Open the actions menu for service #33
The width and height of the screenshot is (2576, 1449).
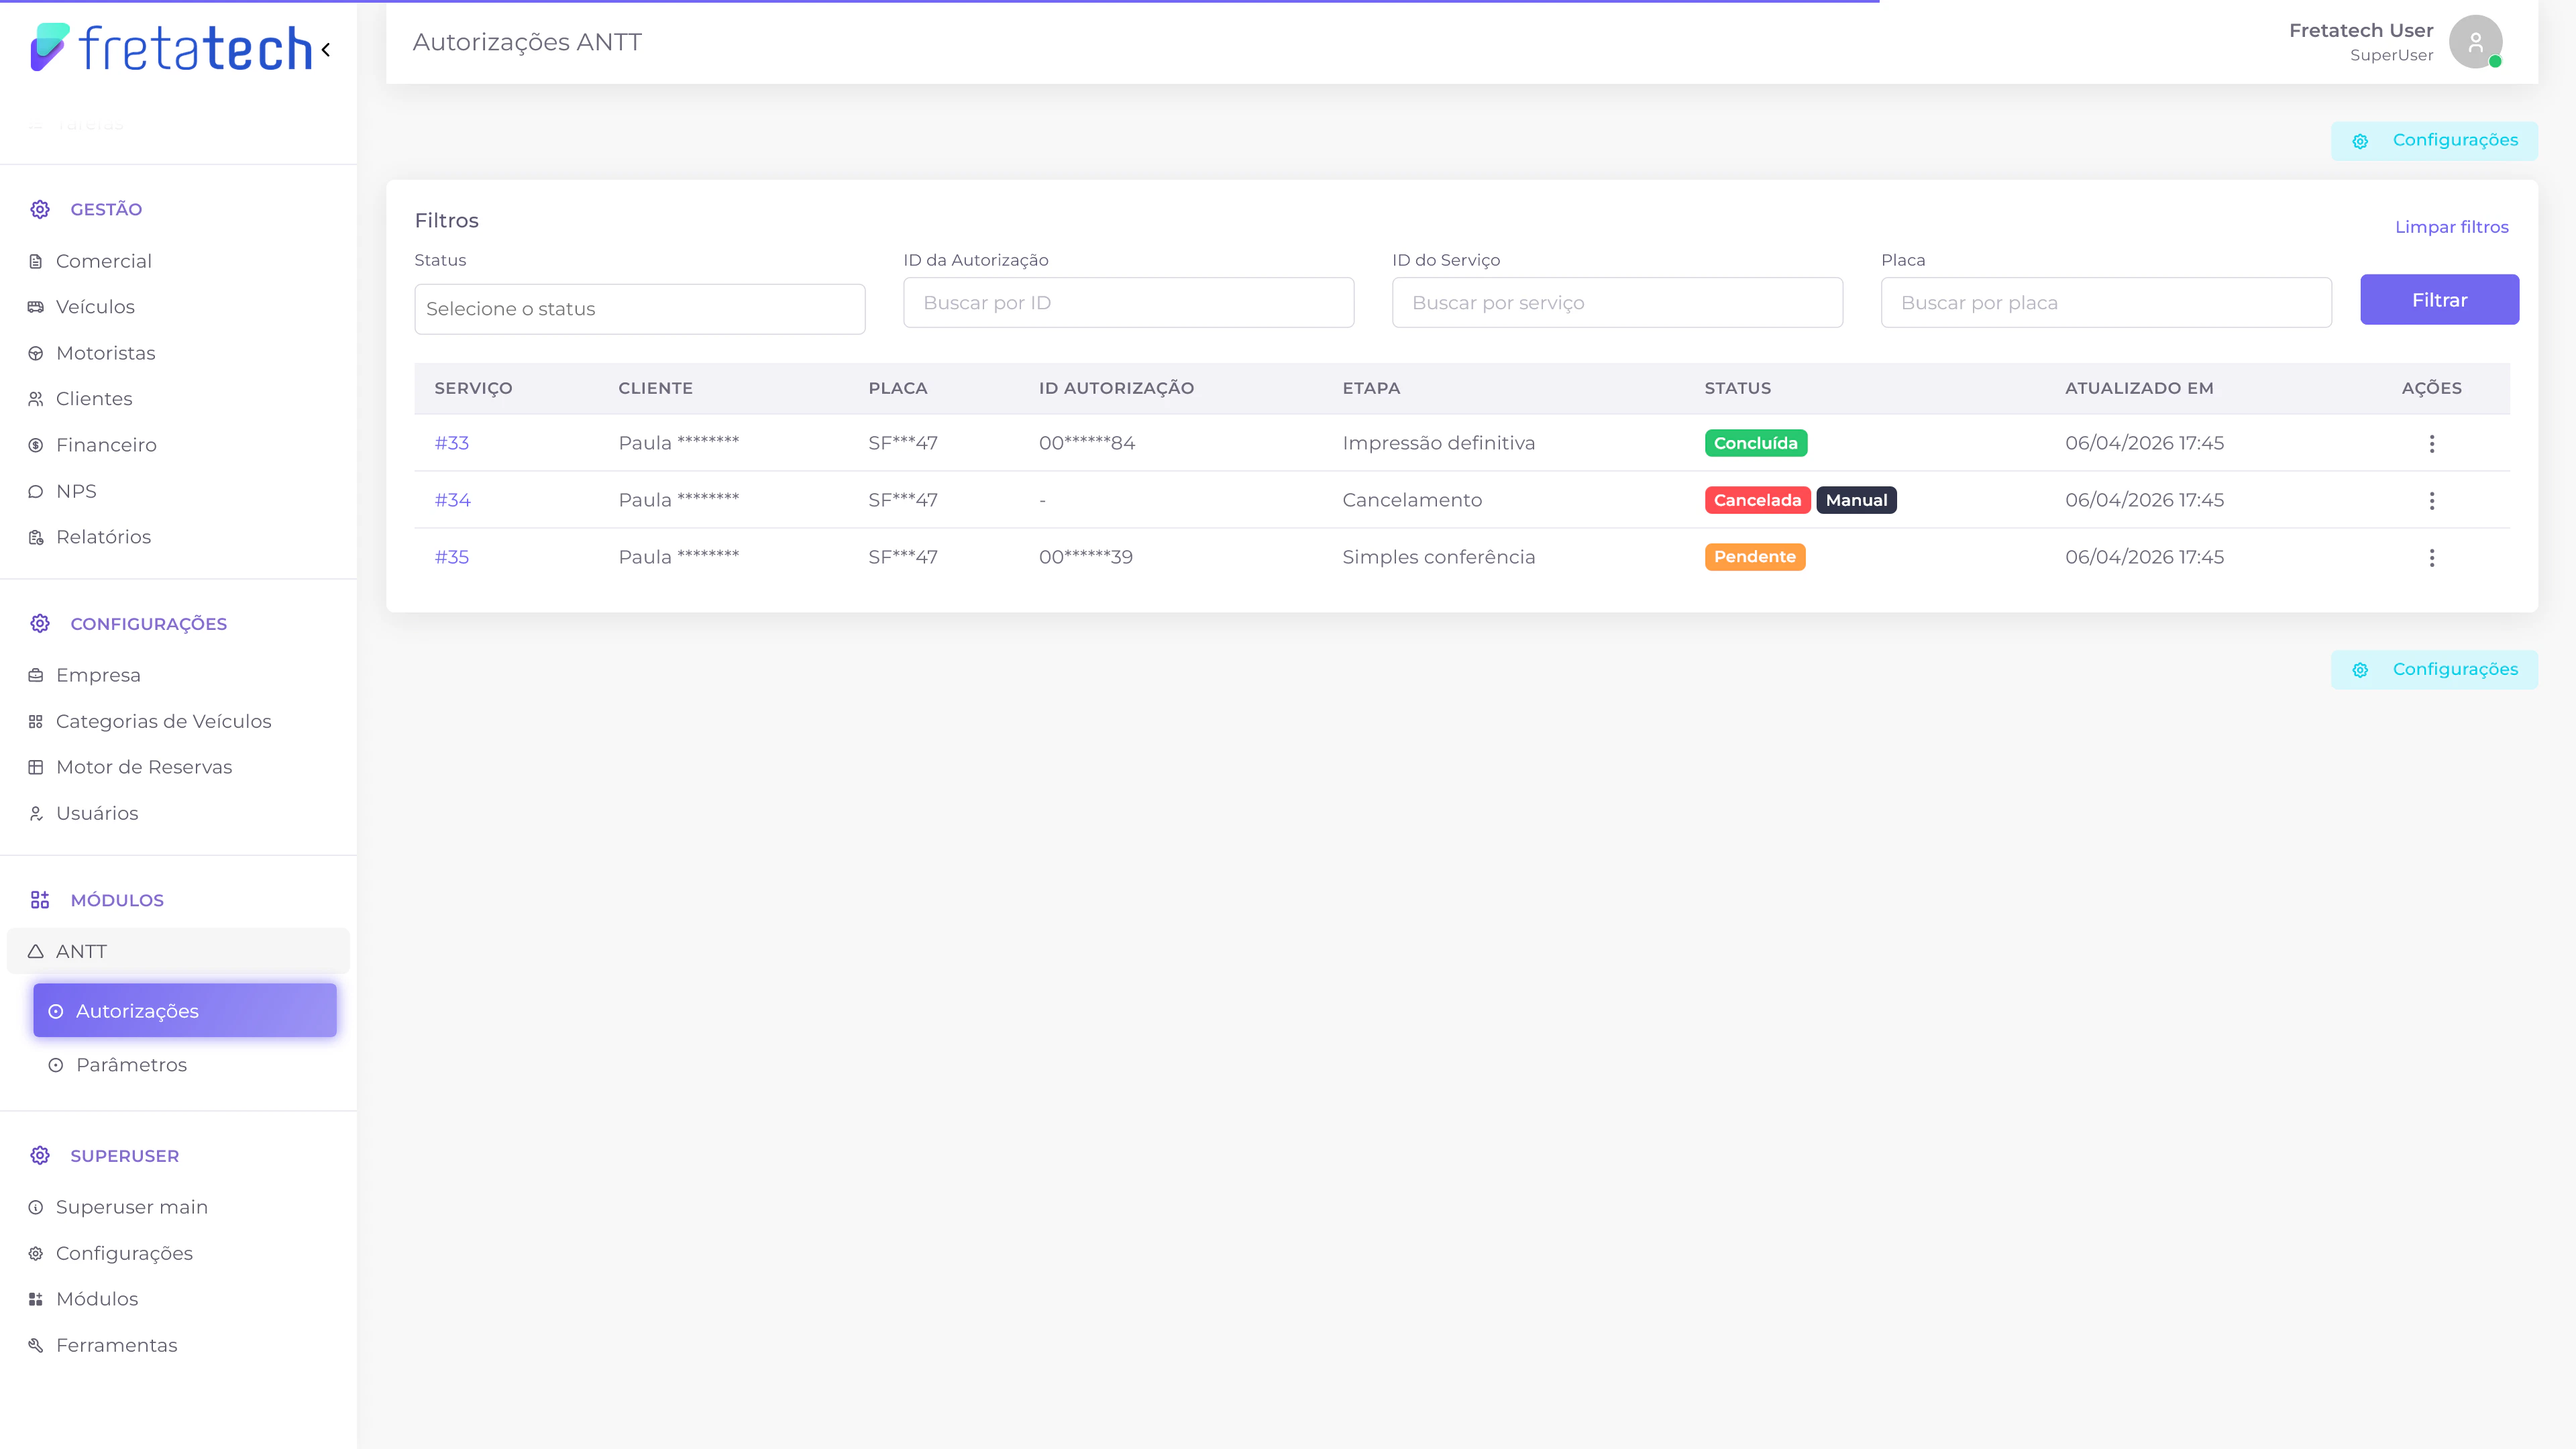[2431, 443]
